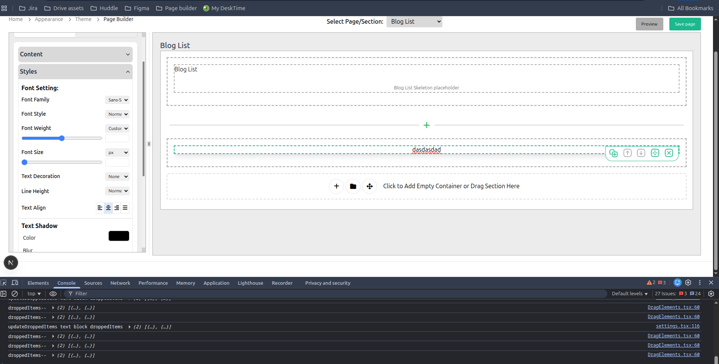Click the Preview button
Screen dimensions: 719x364
(x=649, y=24)
